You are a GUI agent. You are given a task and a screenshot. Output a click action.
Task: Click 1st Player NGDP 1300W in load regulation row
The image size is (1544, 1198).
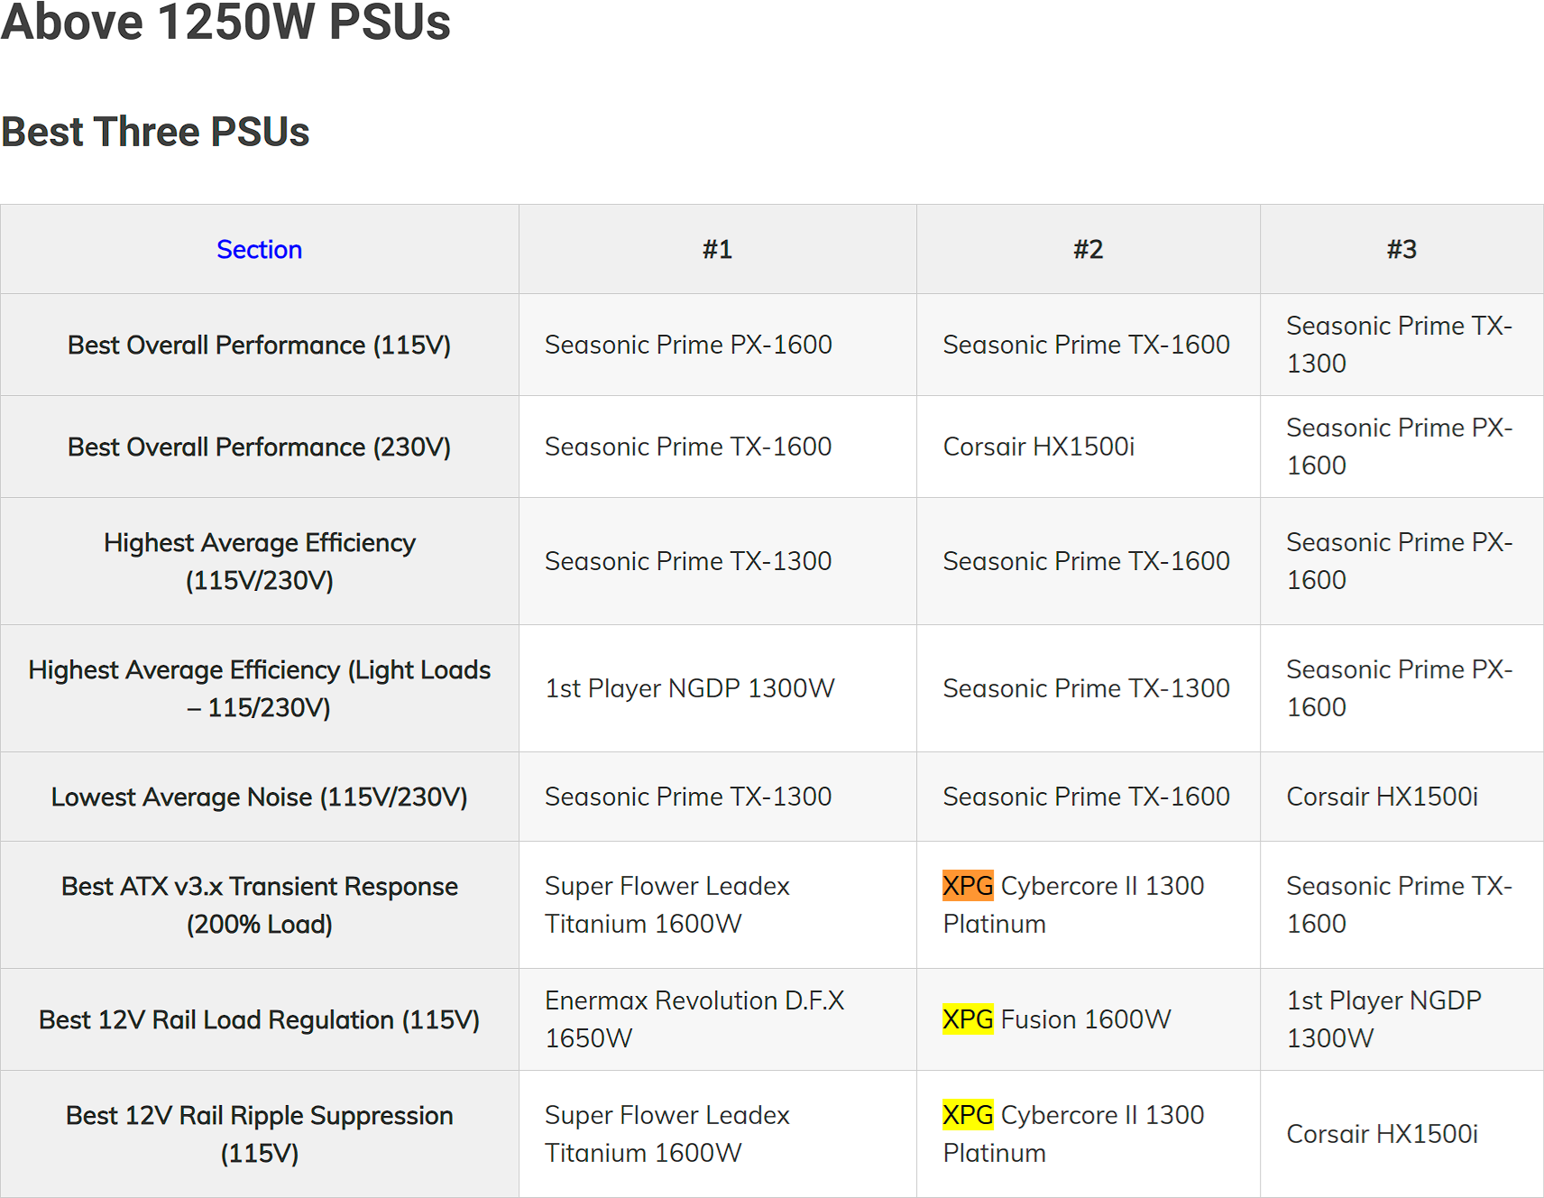(x=1383, y=1020)
